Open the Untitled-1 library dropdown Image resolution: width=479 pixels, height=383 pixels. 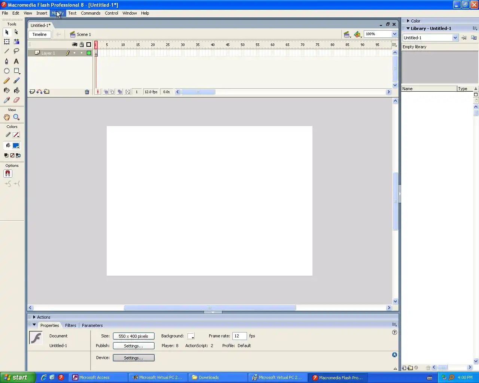coord(455,38)
